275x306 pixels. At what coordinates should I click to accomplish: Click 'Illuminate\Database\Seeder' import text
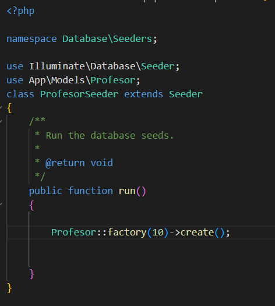[101, 66]
